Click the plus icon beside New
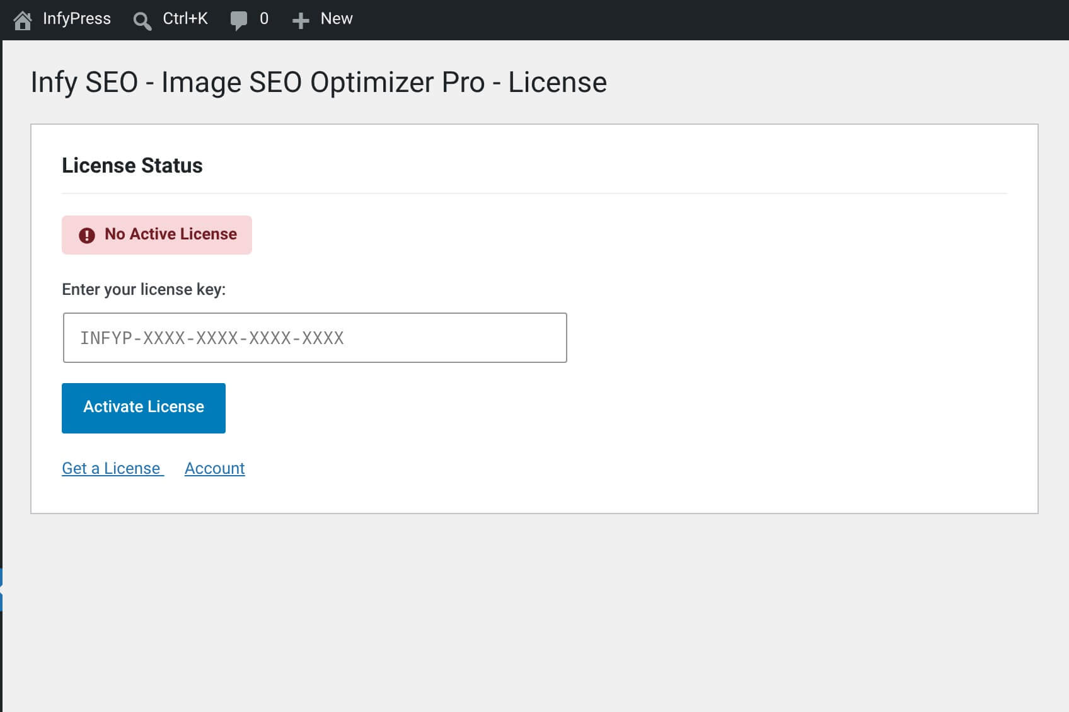This screenshot has height=712, width=1069. (301, 21)
